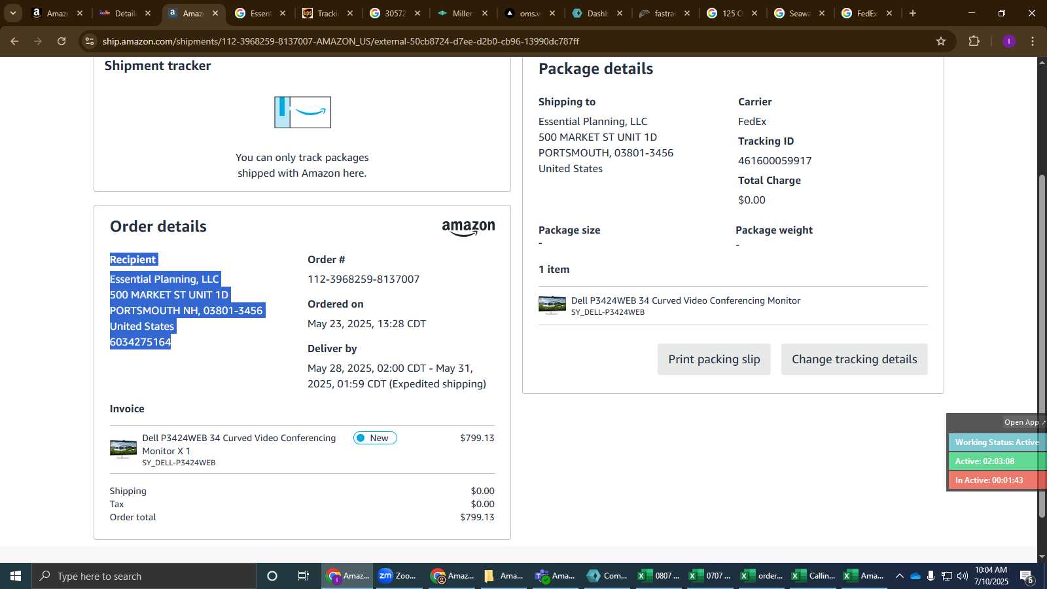Open browser extensions menu

[974, 41]
